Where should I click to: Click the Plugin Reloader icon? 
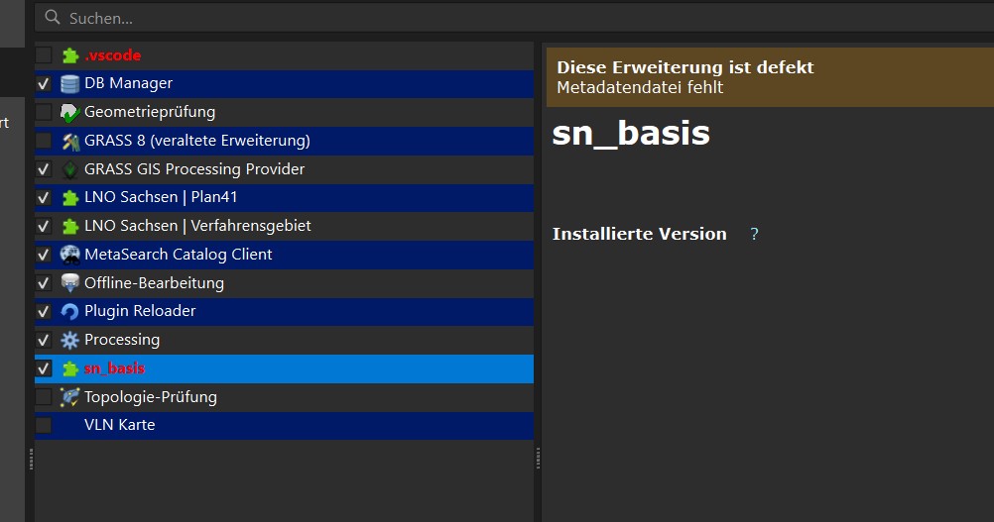pos(69,311)
